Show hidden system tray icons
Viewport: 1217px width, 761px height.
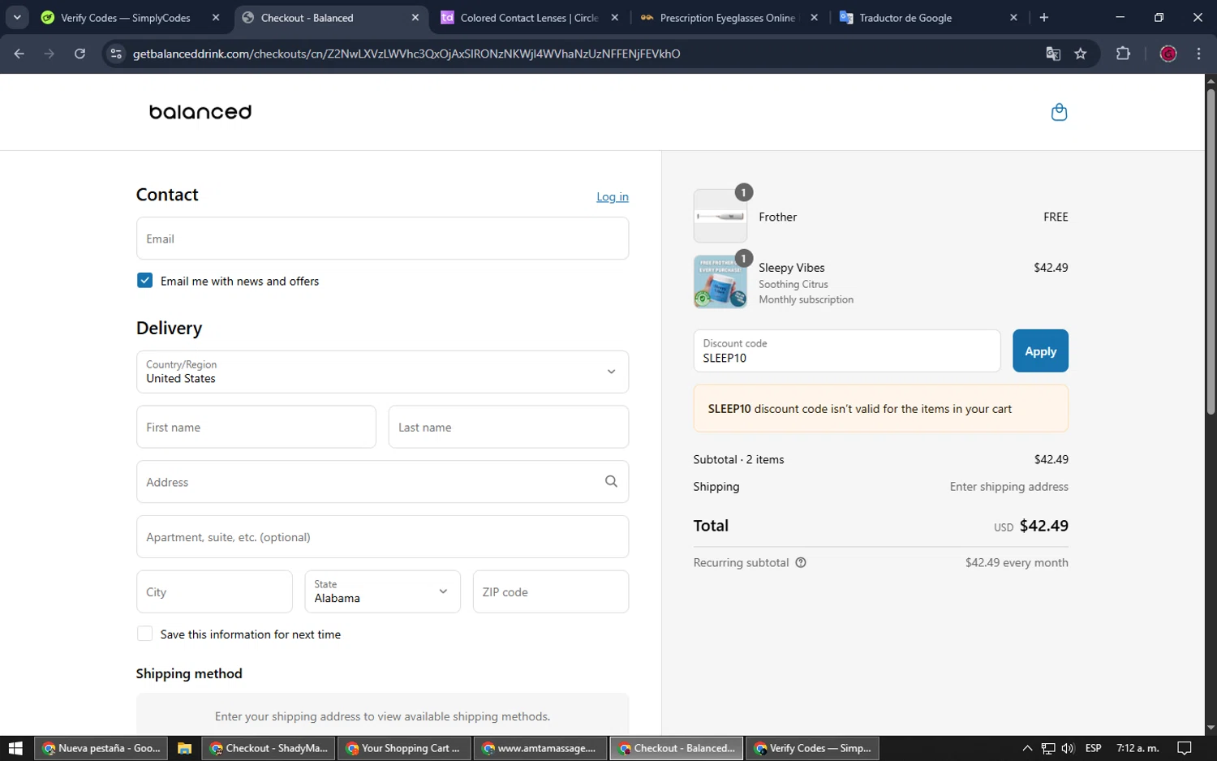pyautogui.click(x=1027, y=748)
